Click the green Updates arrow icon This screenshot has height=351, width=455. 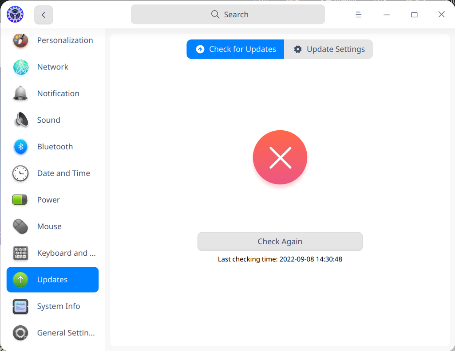pos(20,280)
